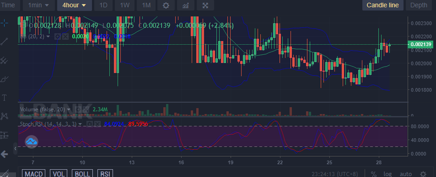Open the indicators chart icon
The height and width of the screenshot is (177, 436).
point(185,5)
